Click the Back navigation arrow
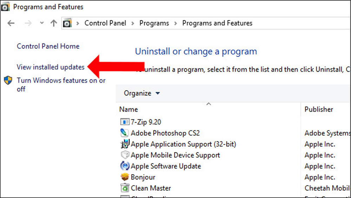The image size is (351, 198). point(11,23)
